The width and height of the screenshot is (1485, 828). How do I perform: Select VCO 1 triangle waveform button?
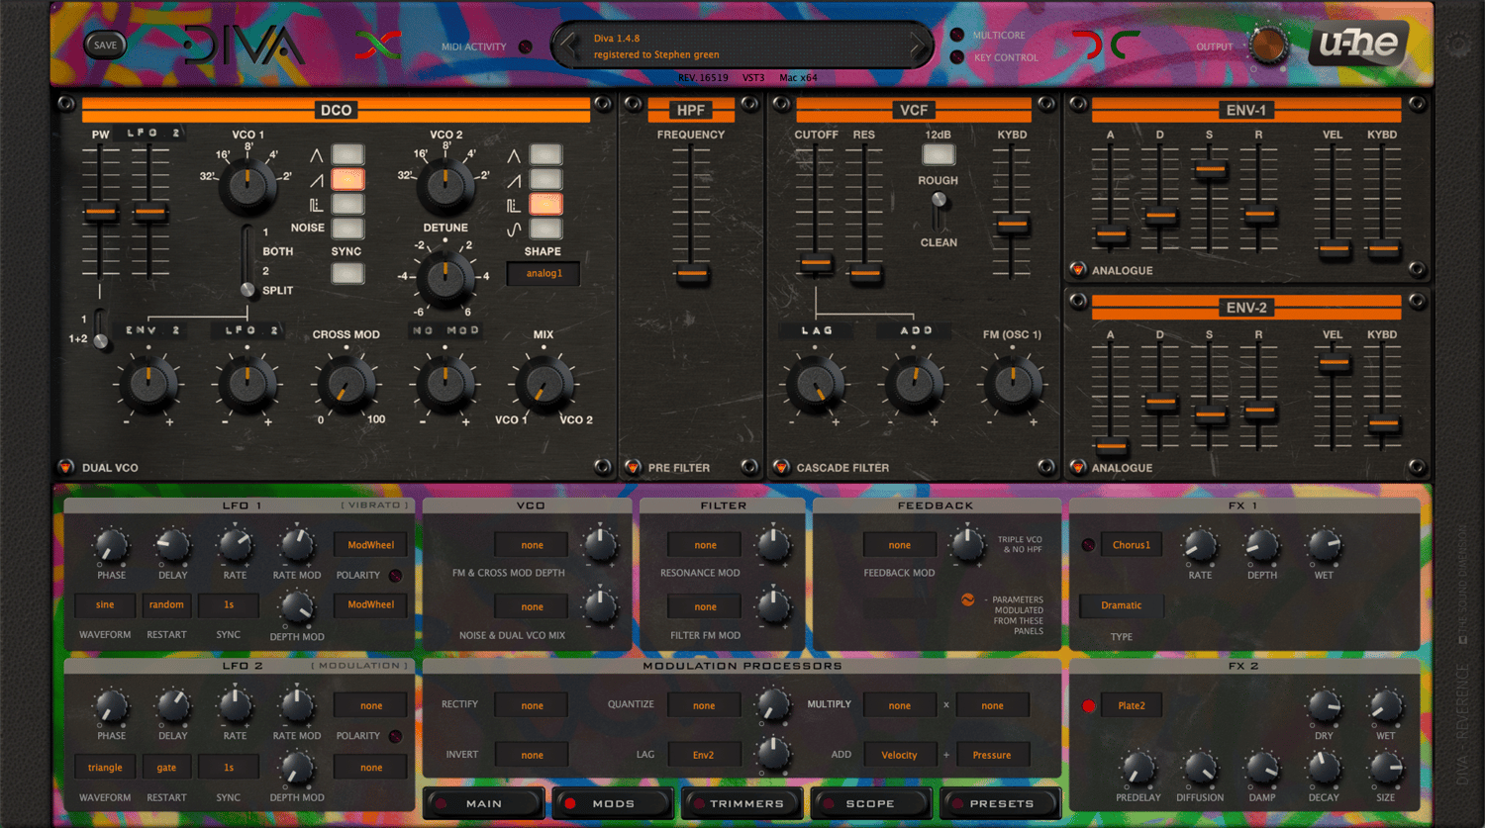pyautogui.click(x=347, y=154)
